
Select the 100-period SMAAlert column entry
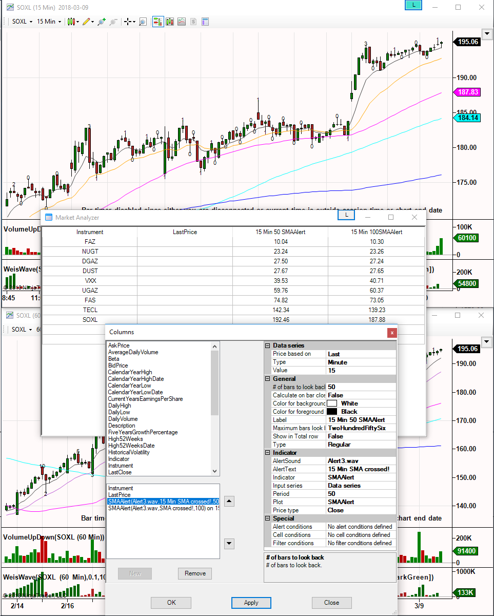click(x=163, y=508)
